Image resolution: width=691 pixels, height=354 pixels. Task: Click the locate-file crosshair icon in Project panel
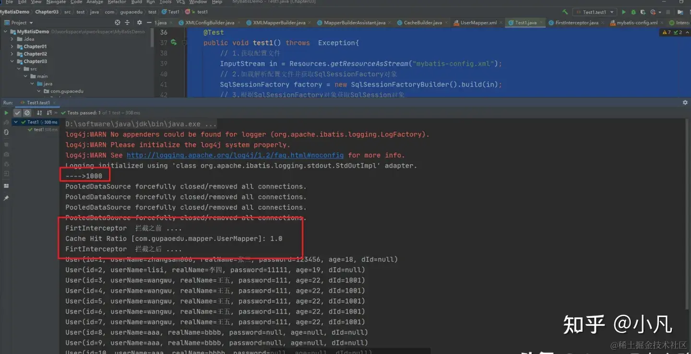[x=118, y=23]
